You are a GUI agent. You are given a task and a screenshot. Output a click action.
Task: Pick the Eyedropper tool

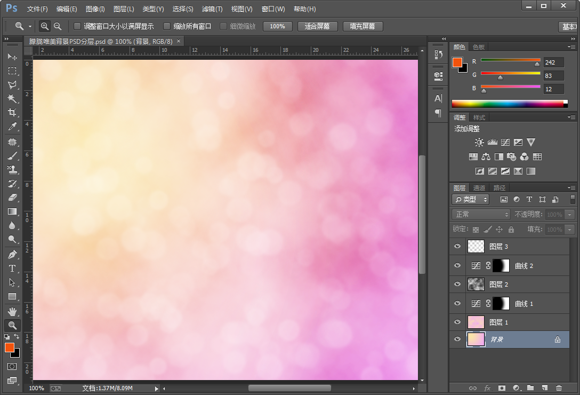12,127
